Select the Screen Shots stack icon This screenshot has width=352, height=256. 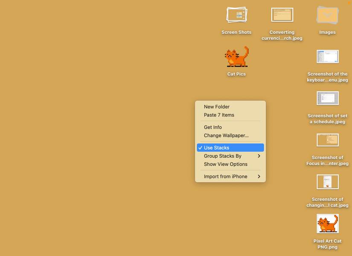tap(237, 15)
